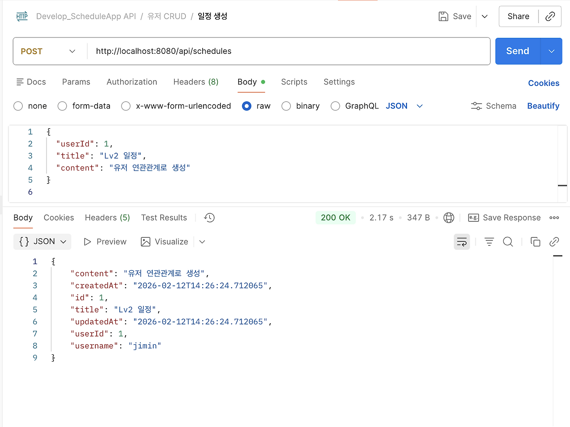Select none body type

pyautogui.click(x=30, y=106)
